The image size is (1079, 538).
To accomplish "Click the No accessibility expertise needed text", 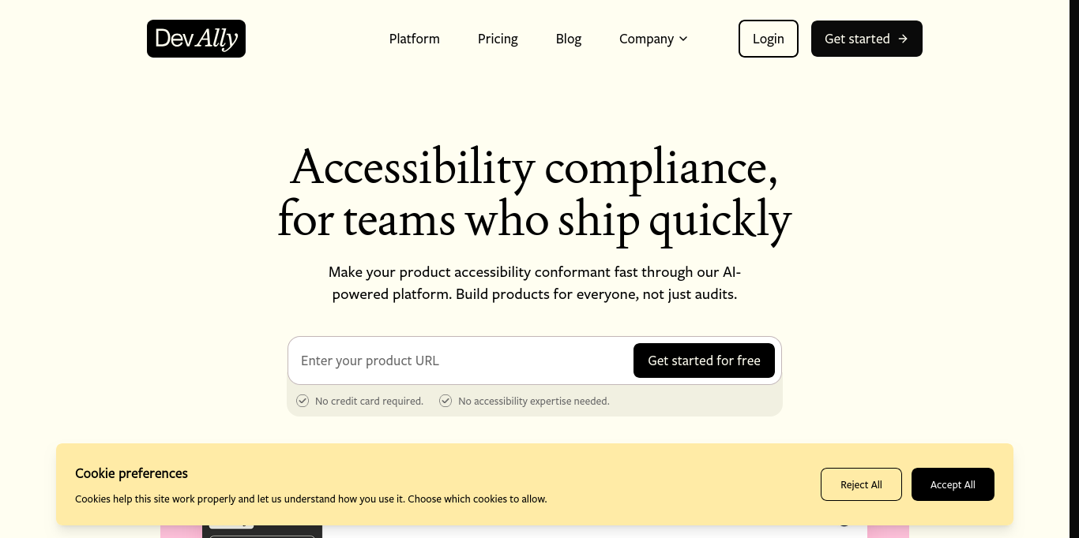I will tap(533, 401).
